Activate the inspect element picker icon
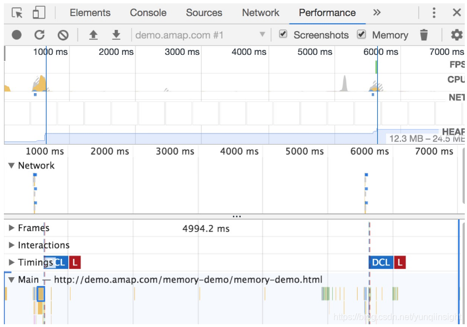The image size is (467, 327). 17,13
